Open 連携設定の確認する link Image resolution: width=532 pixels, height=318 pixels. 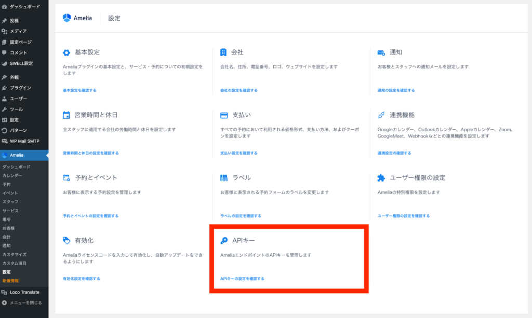pyautogui.click(x=394, y=153)
